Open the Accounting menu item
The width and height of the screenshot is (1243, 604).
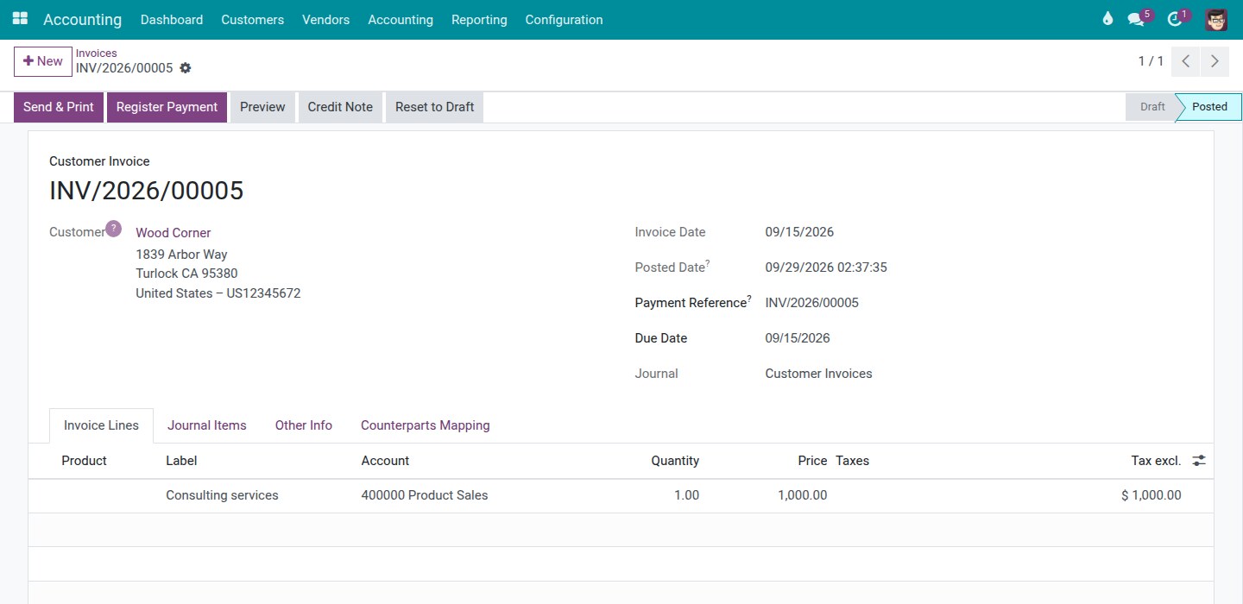[401, 20]
